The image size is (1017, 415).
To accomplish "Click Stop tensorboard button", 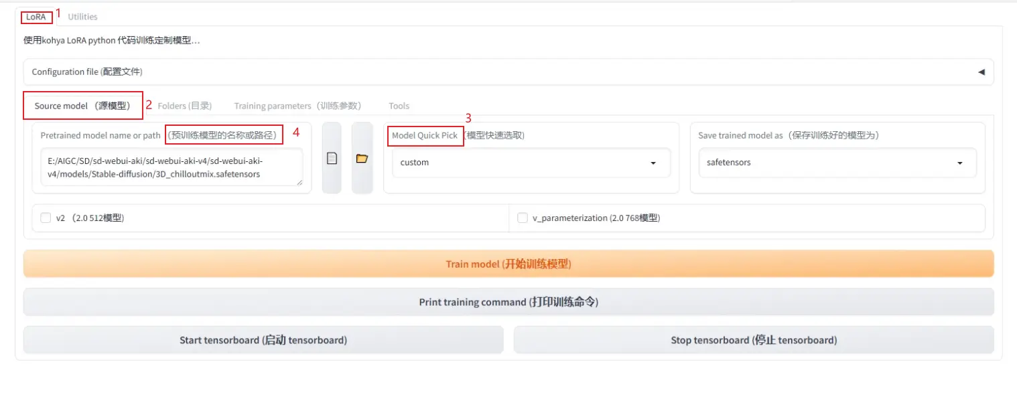I will [753, 340].
